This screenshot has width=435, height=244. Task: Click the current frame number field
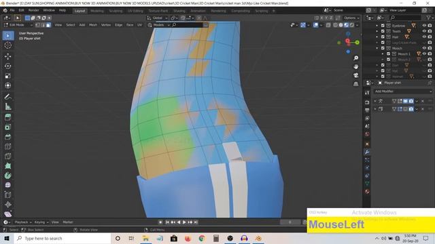(290, 222)
